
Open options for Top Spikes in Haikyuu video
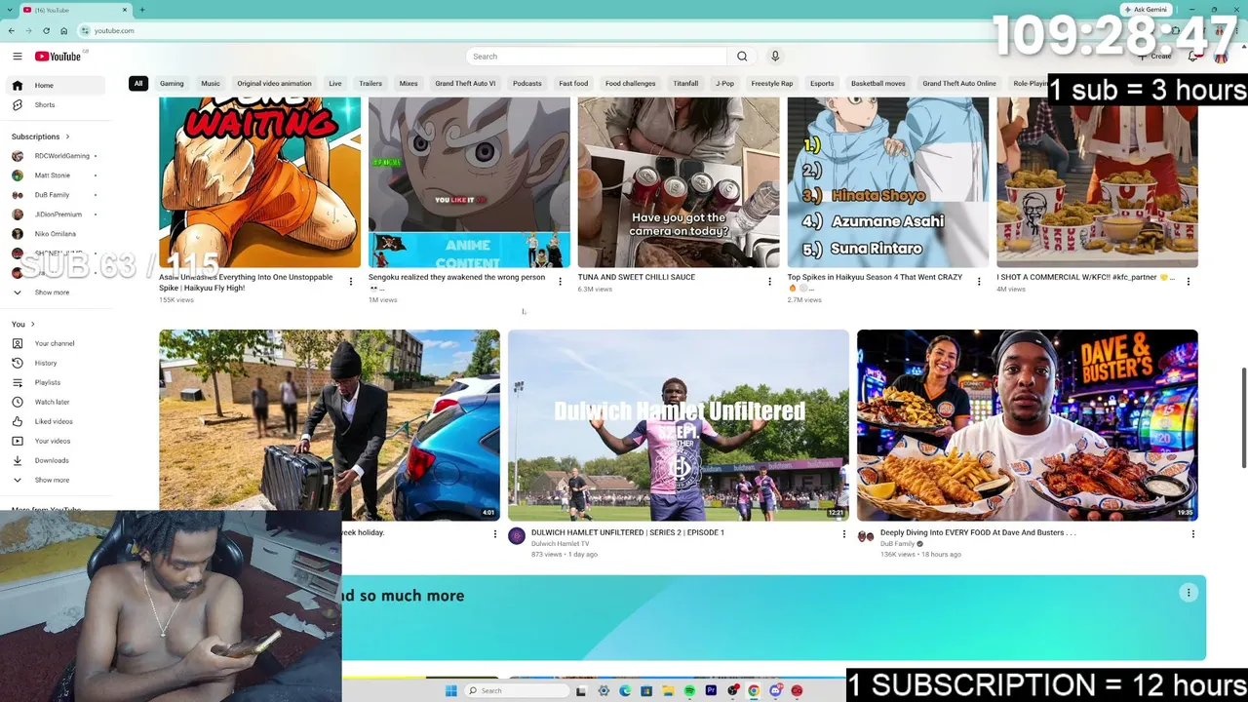(979, 282)
